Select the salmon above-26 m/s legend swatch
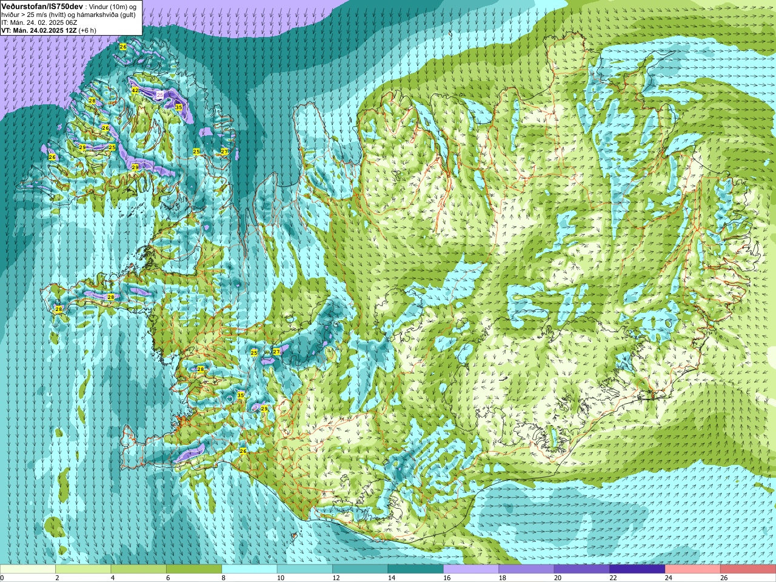Viewport: 776px width, 582px height. (x=748, y=569)
